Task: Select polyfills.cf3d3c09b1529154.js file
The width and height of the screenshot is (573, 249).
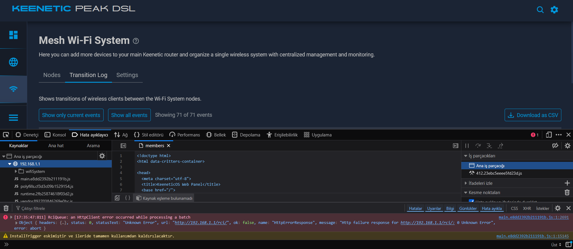Action: pyautogui.click(x=47, y=186)
